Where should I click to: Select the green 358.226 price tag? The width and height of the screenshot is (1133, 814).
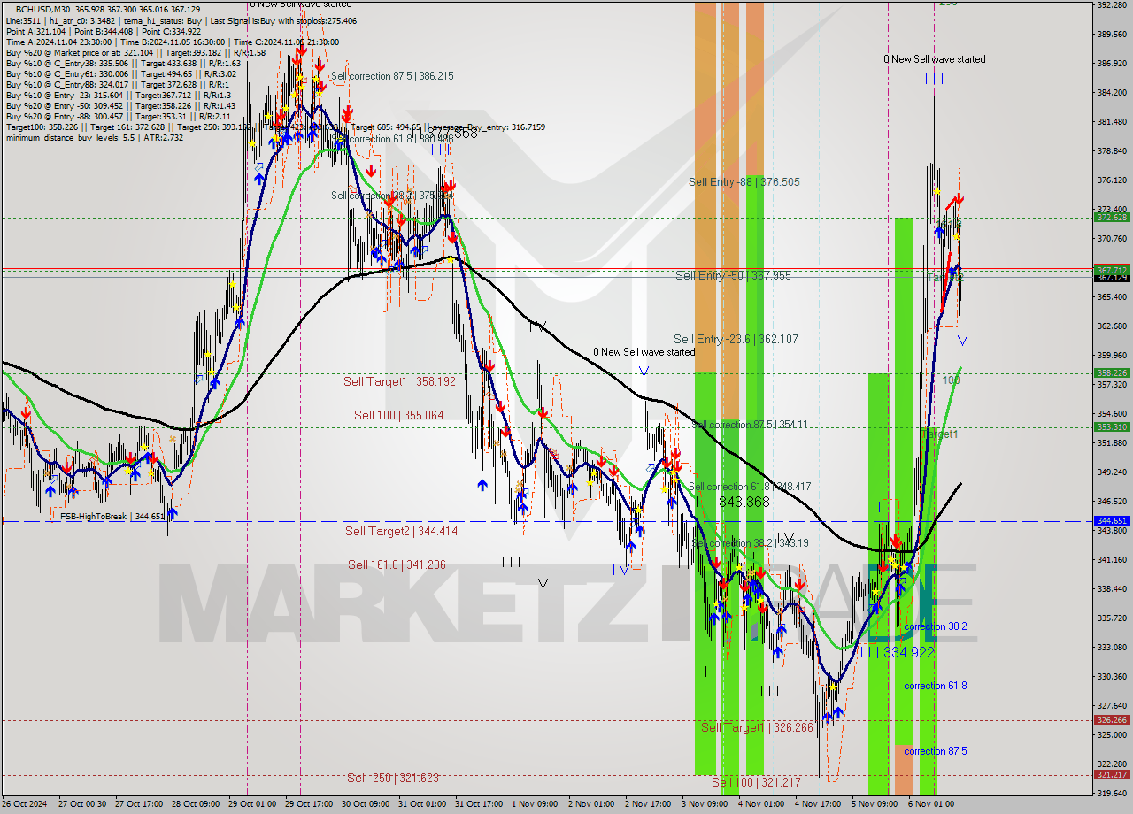1112,373
